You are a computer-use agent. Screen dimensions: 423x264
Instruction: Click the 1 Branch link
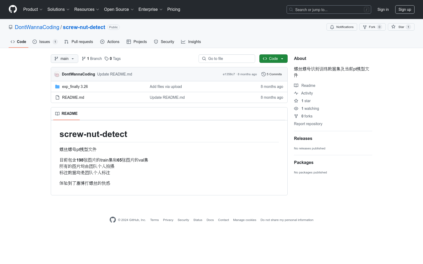92,59
